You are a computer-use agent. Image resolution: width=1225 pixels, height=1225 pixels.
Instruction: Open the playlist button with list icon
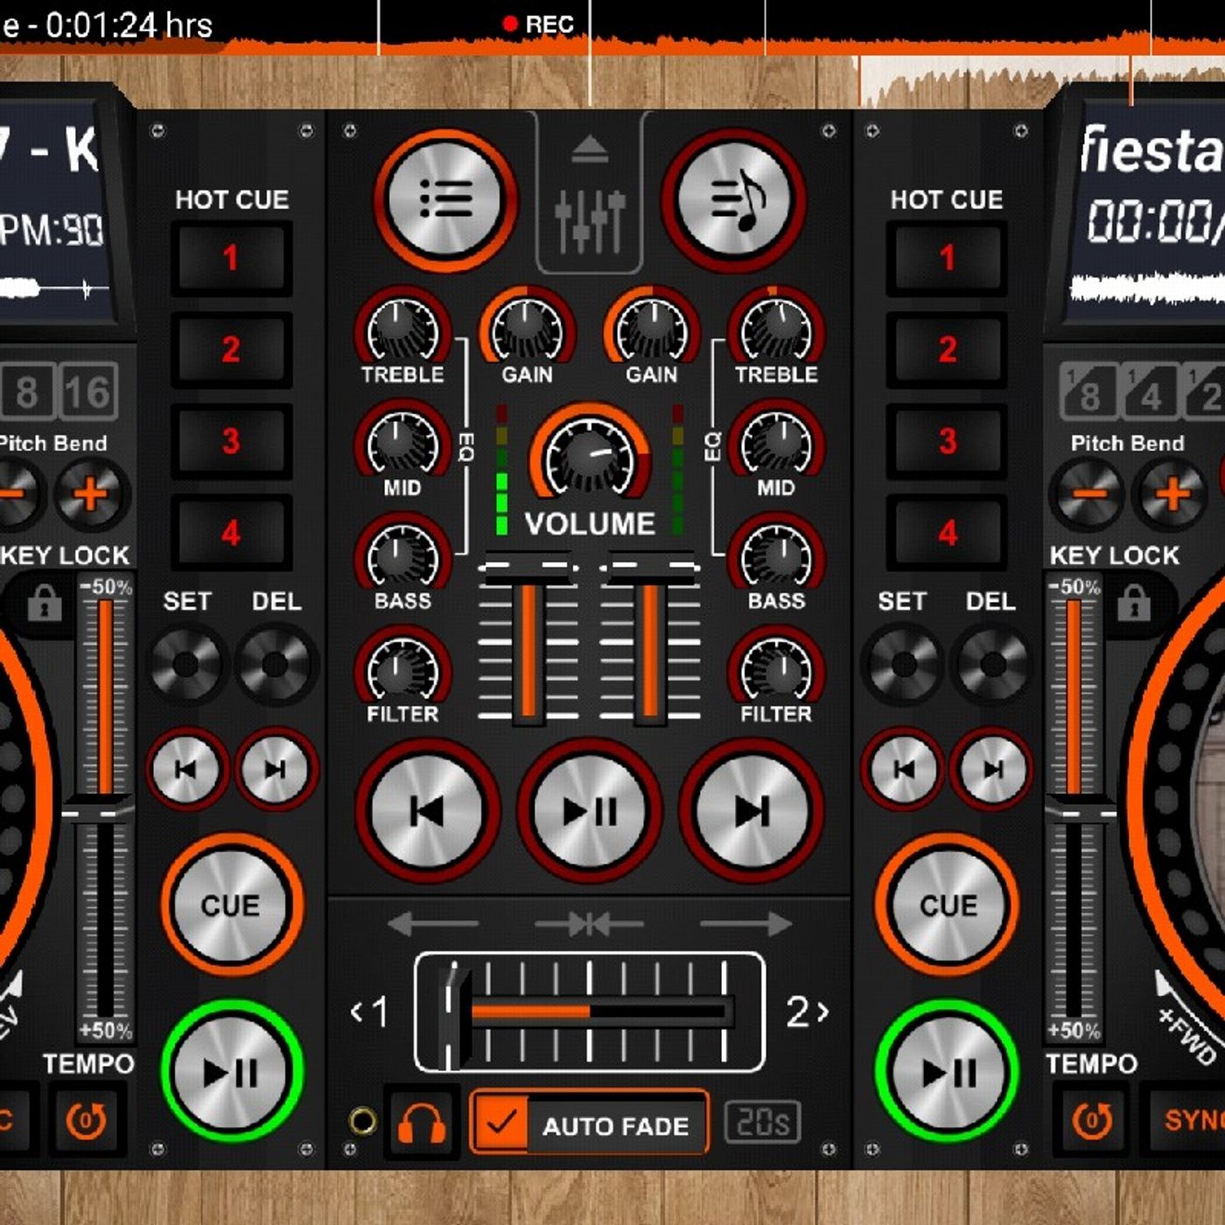click(x=445, y=200)
